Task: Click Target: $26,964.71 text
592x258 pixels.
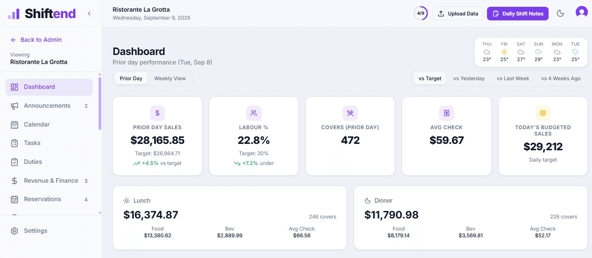Action: point(157,153)
